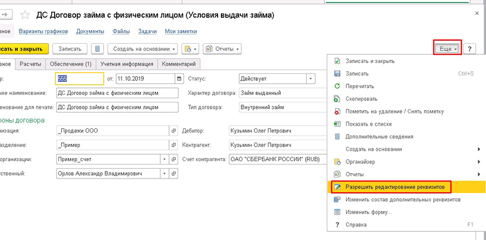The width and height of the screenshot is (486, 240).
Task: Click the contract number field containing 555
Action: pyautogui.click(x=79, y=78)
